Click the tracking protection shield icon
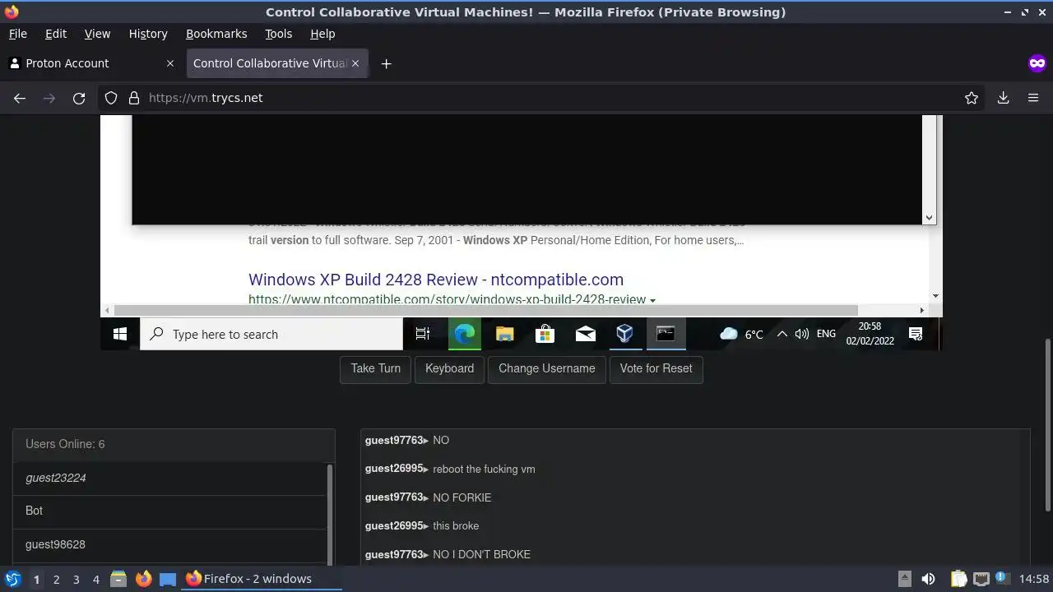 pos(111,98)
